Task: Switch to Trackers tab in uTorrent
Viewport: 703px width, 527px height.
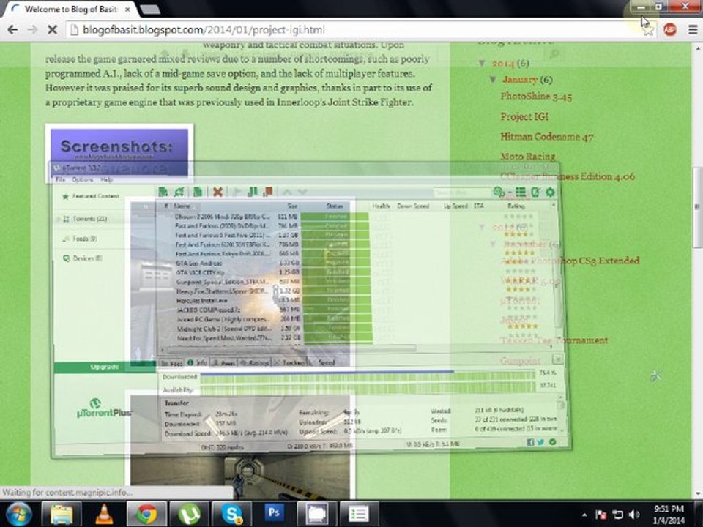Action: click(x=289, y=362)
